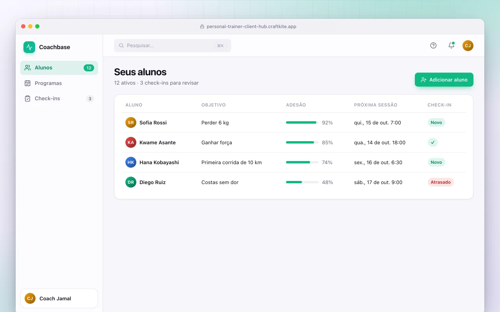The height and width of the screenshot is (312, 500).
Task: Click the 3 badge next to Check-ins
Action: click(x=90, y=99)
